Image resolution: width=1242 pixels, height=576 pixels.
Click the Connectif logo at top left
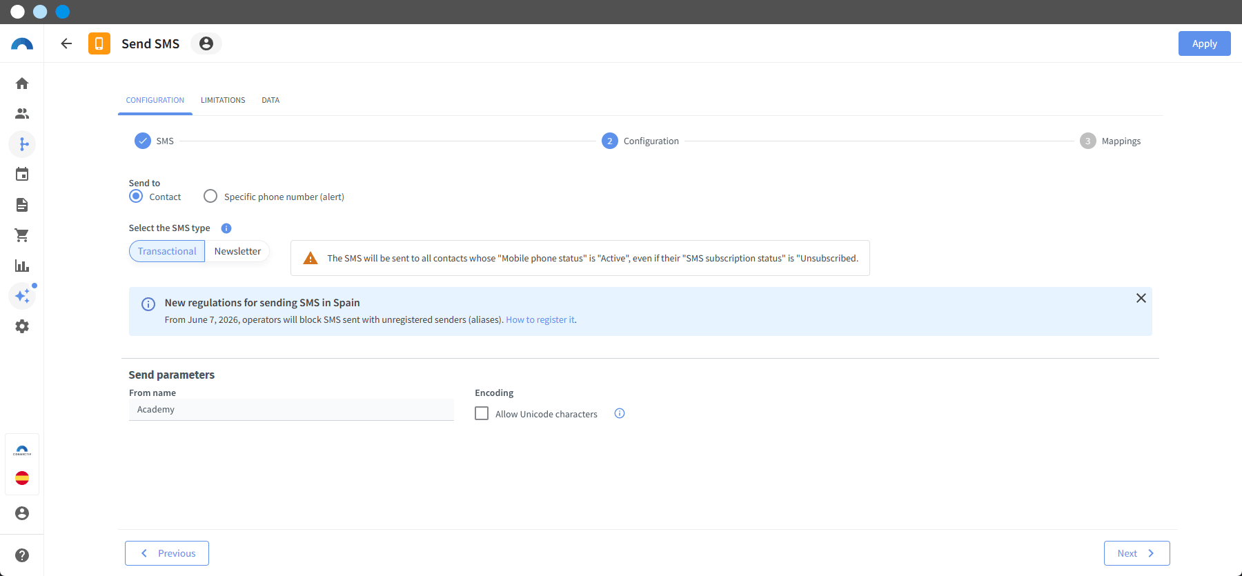pyautogui.click(x=22, y=44)
